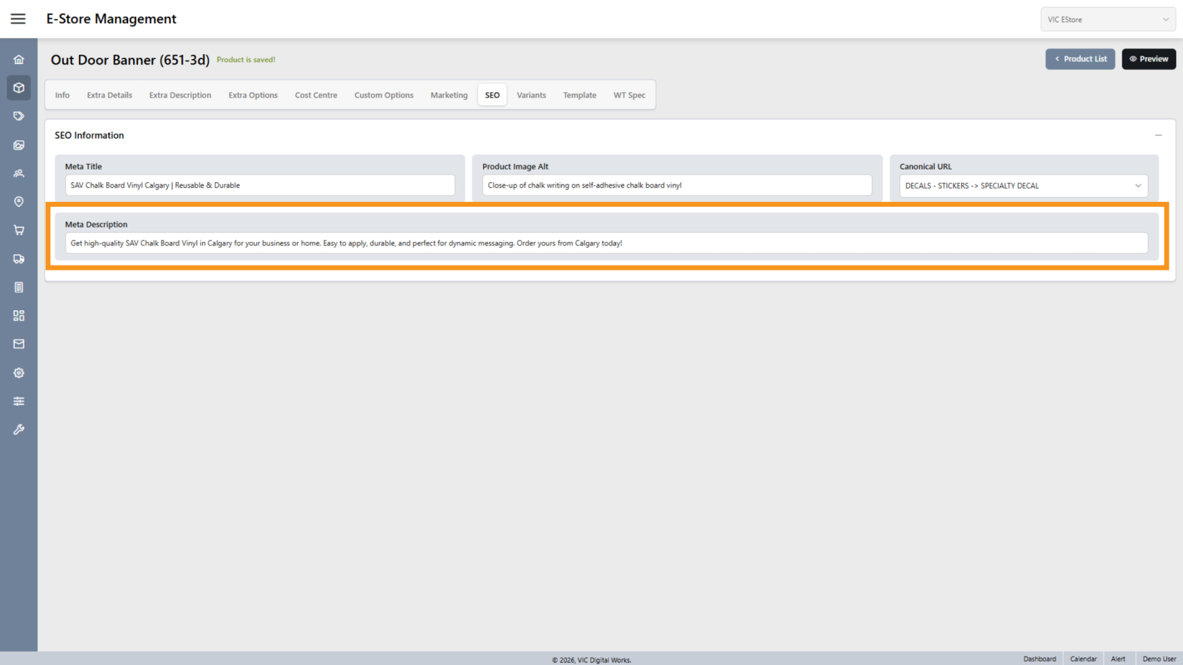Open the hamburger navigation menu
This screenshot has height=665, width=1183.
[x=18, y=19]
